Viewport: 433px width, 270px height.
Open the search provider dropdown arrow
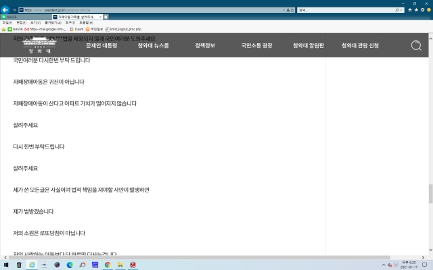(401, 10)
